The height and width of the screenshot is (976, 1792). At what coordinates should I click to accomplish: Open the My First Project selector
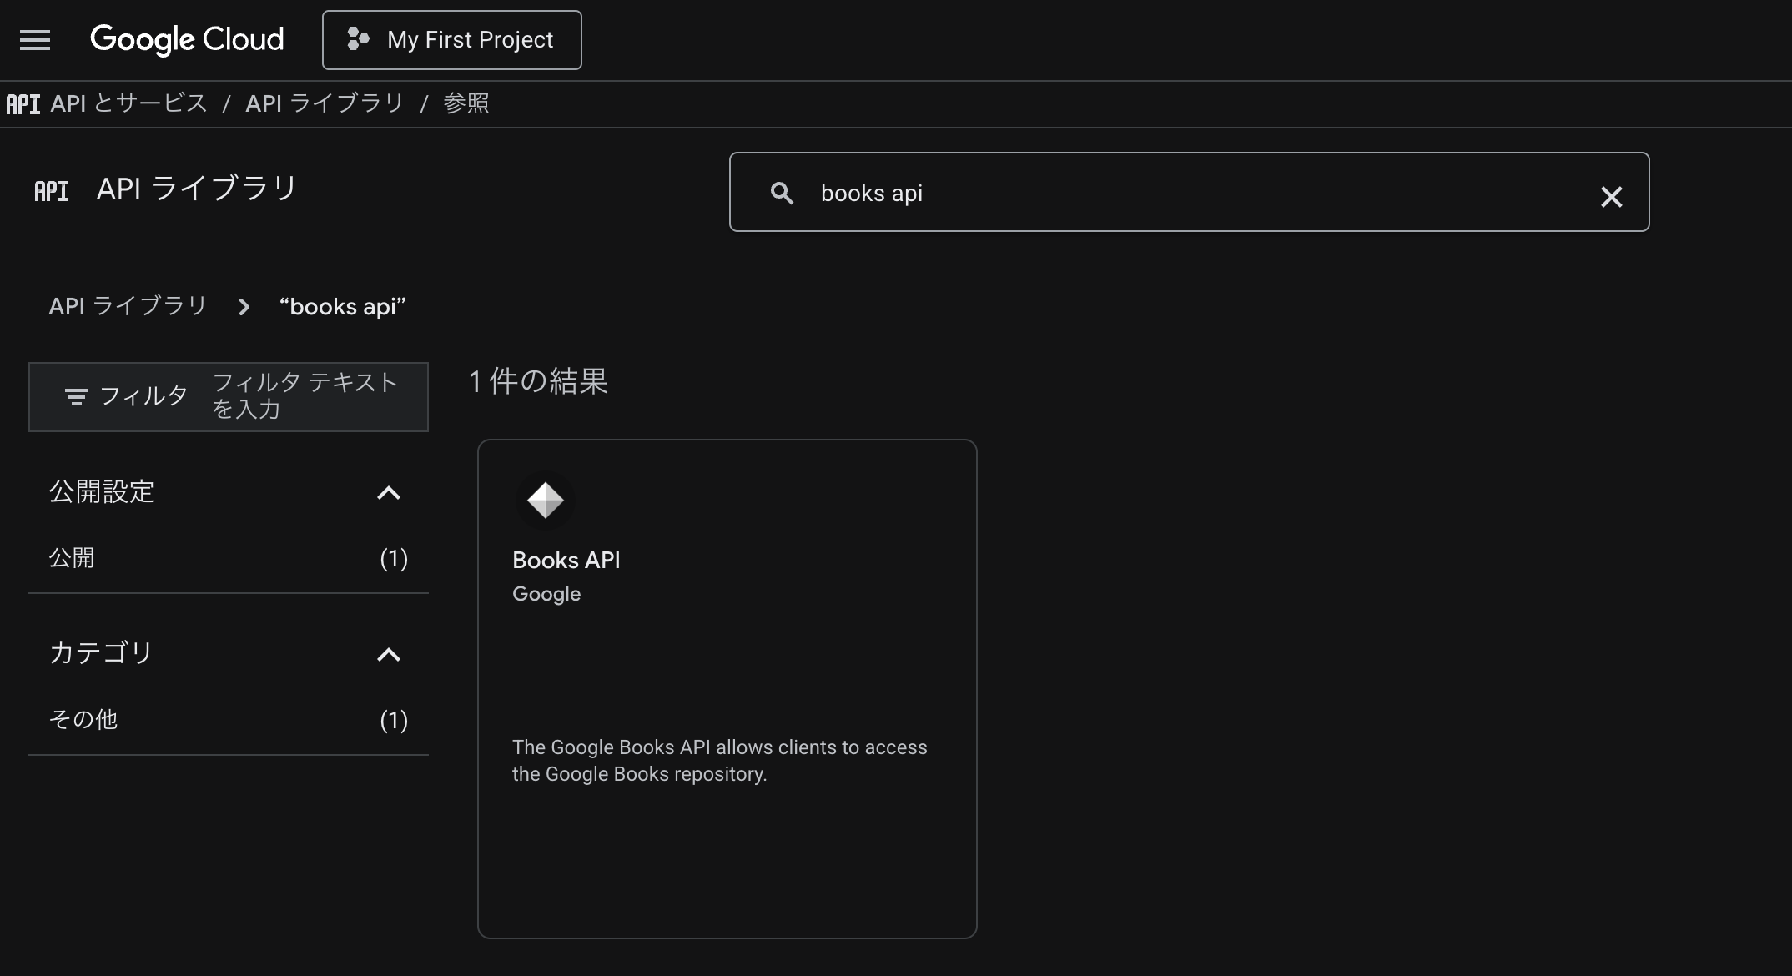coord(451,39)
